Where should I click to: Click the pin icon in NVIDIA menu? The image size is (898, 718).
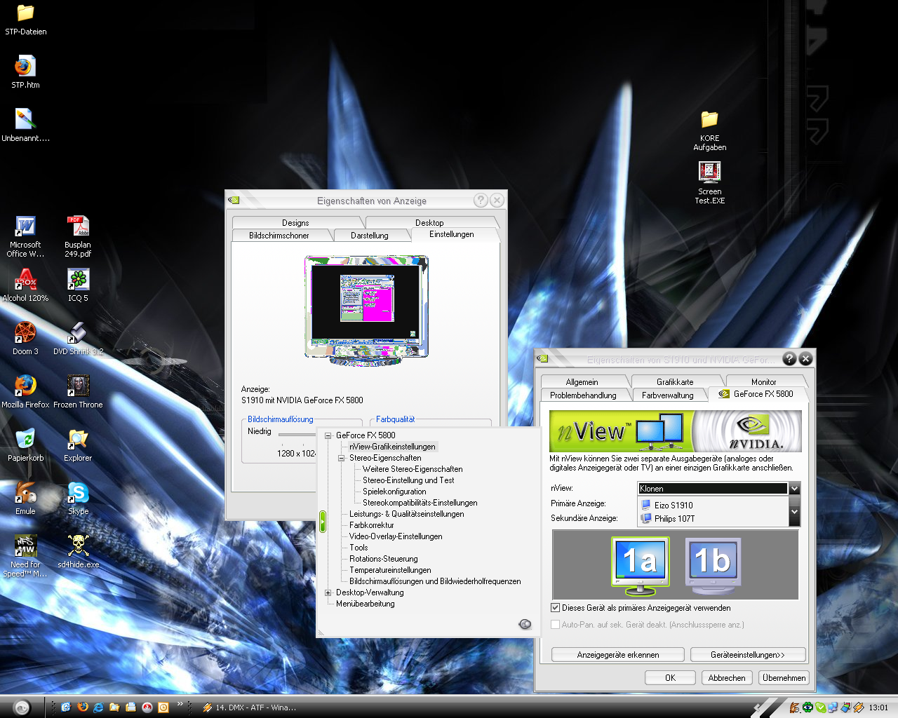(x=525, y=624)
